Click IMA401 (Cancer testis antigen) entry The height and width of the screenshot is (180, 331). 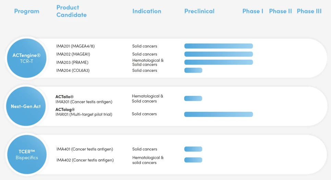[85, 149]
